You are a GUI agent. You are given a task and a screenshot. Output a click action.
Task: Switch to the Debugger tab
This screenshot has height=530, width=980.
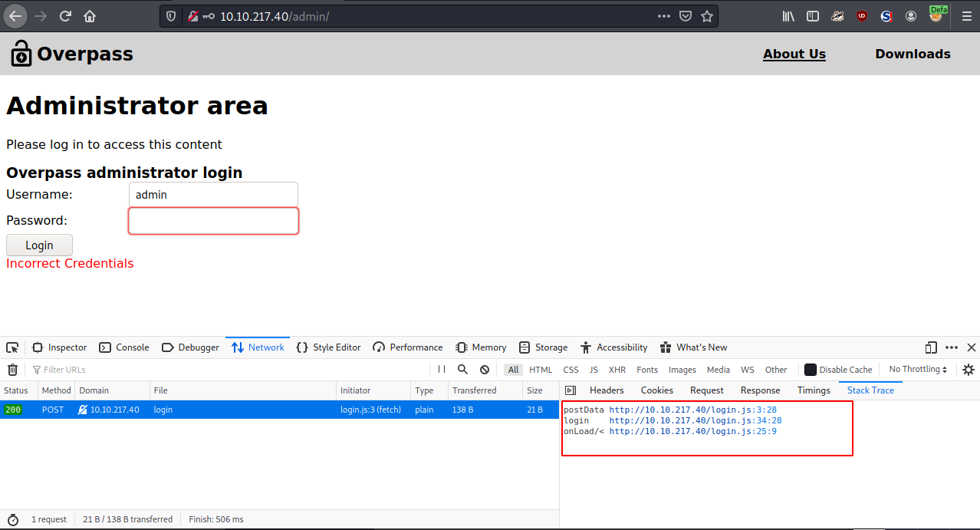190,347
